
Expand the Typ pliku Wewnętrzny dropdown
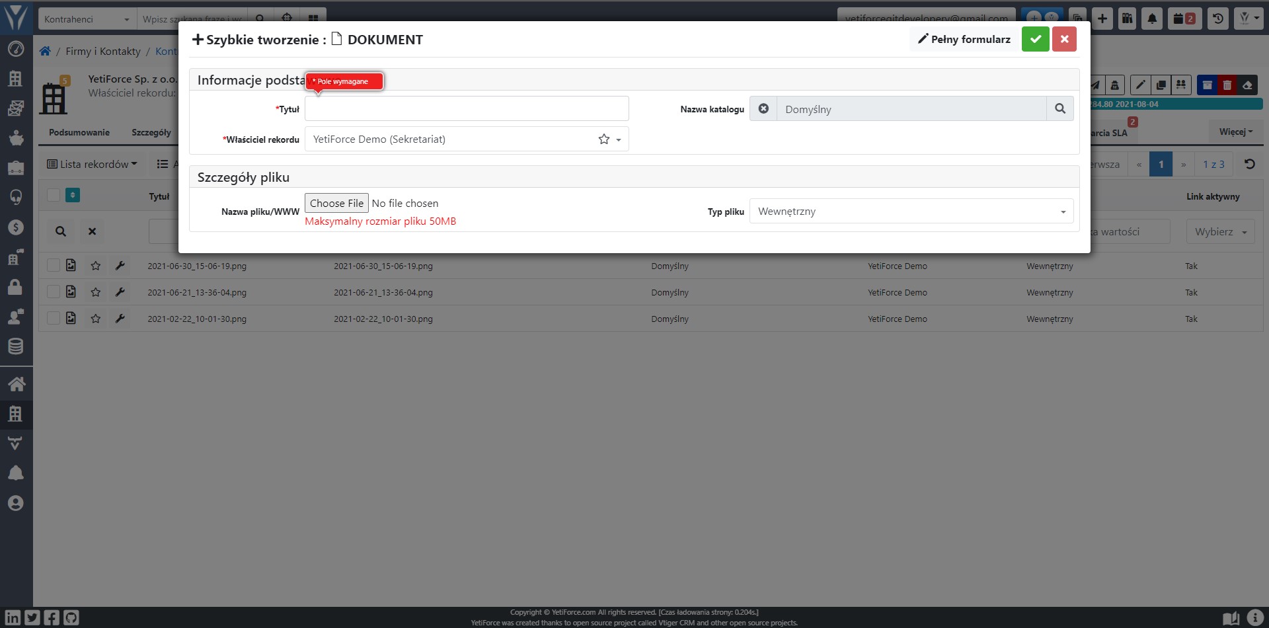911,211
